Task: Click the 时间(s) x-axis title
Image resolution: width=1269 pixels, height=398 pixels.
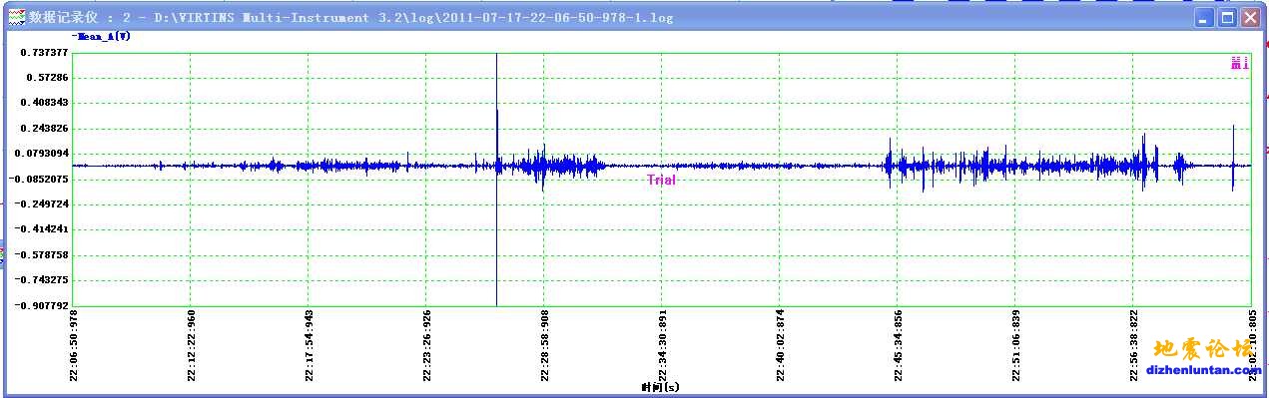Action: pyautogui.click(x=660, y=386)
